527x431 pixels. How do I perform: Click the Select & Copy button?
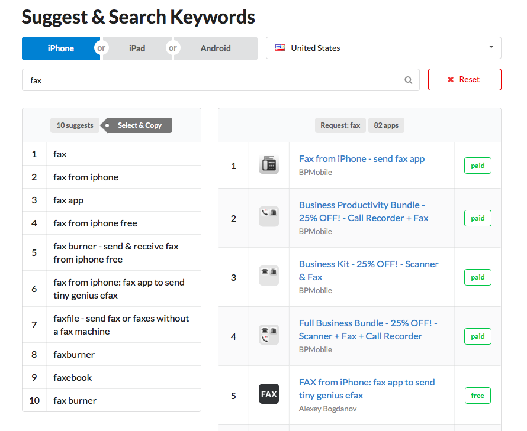click(139, 125)
